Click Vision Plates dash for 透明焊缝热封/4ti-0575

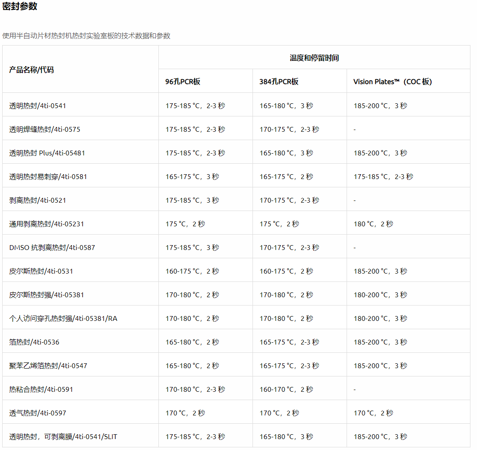click(x=354, y=129)
